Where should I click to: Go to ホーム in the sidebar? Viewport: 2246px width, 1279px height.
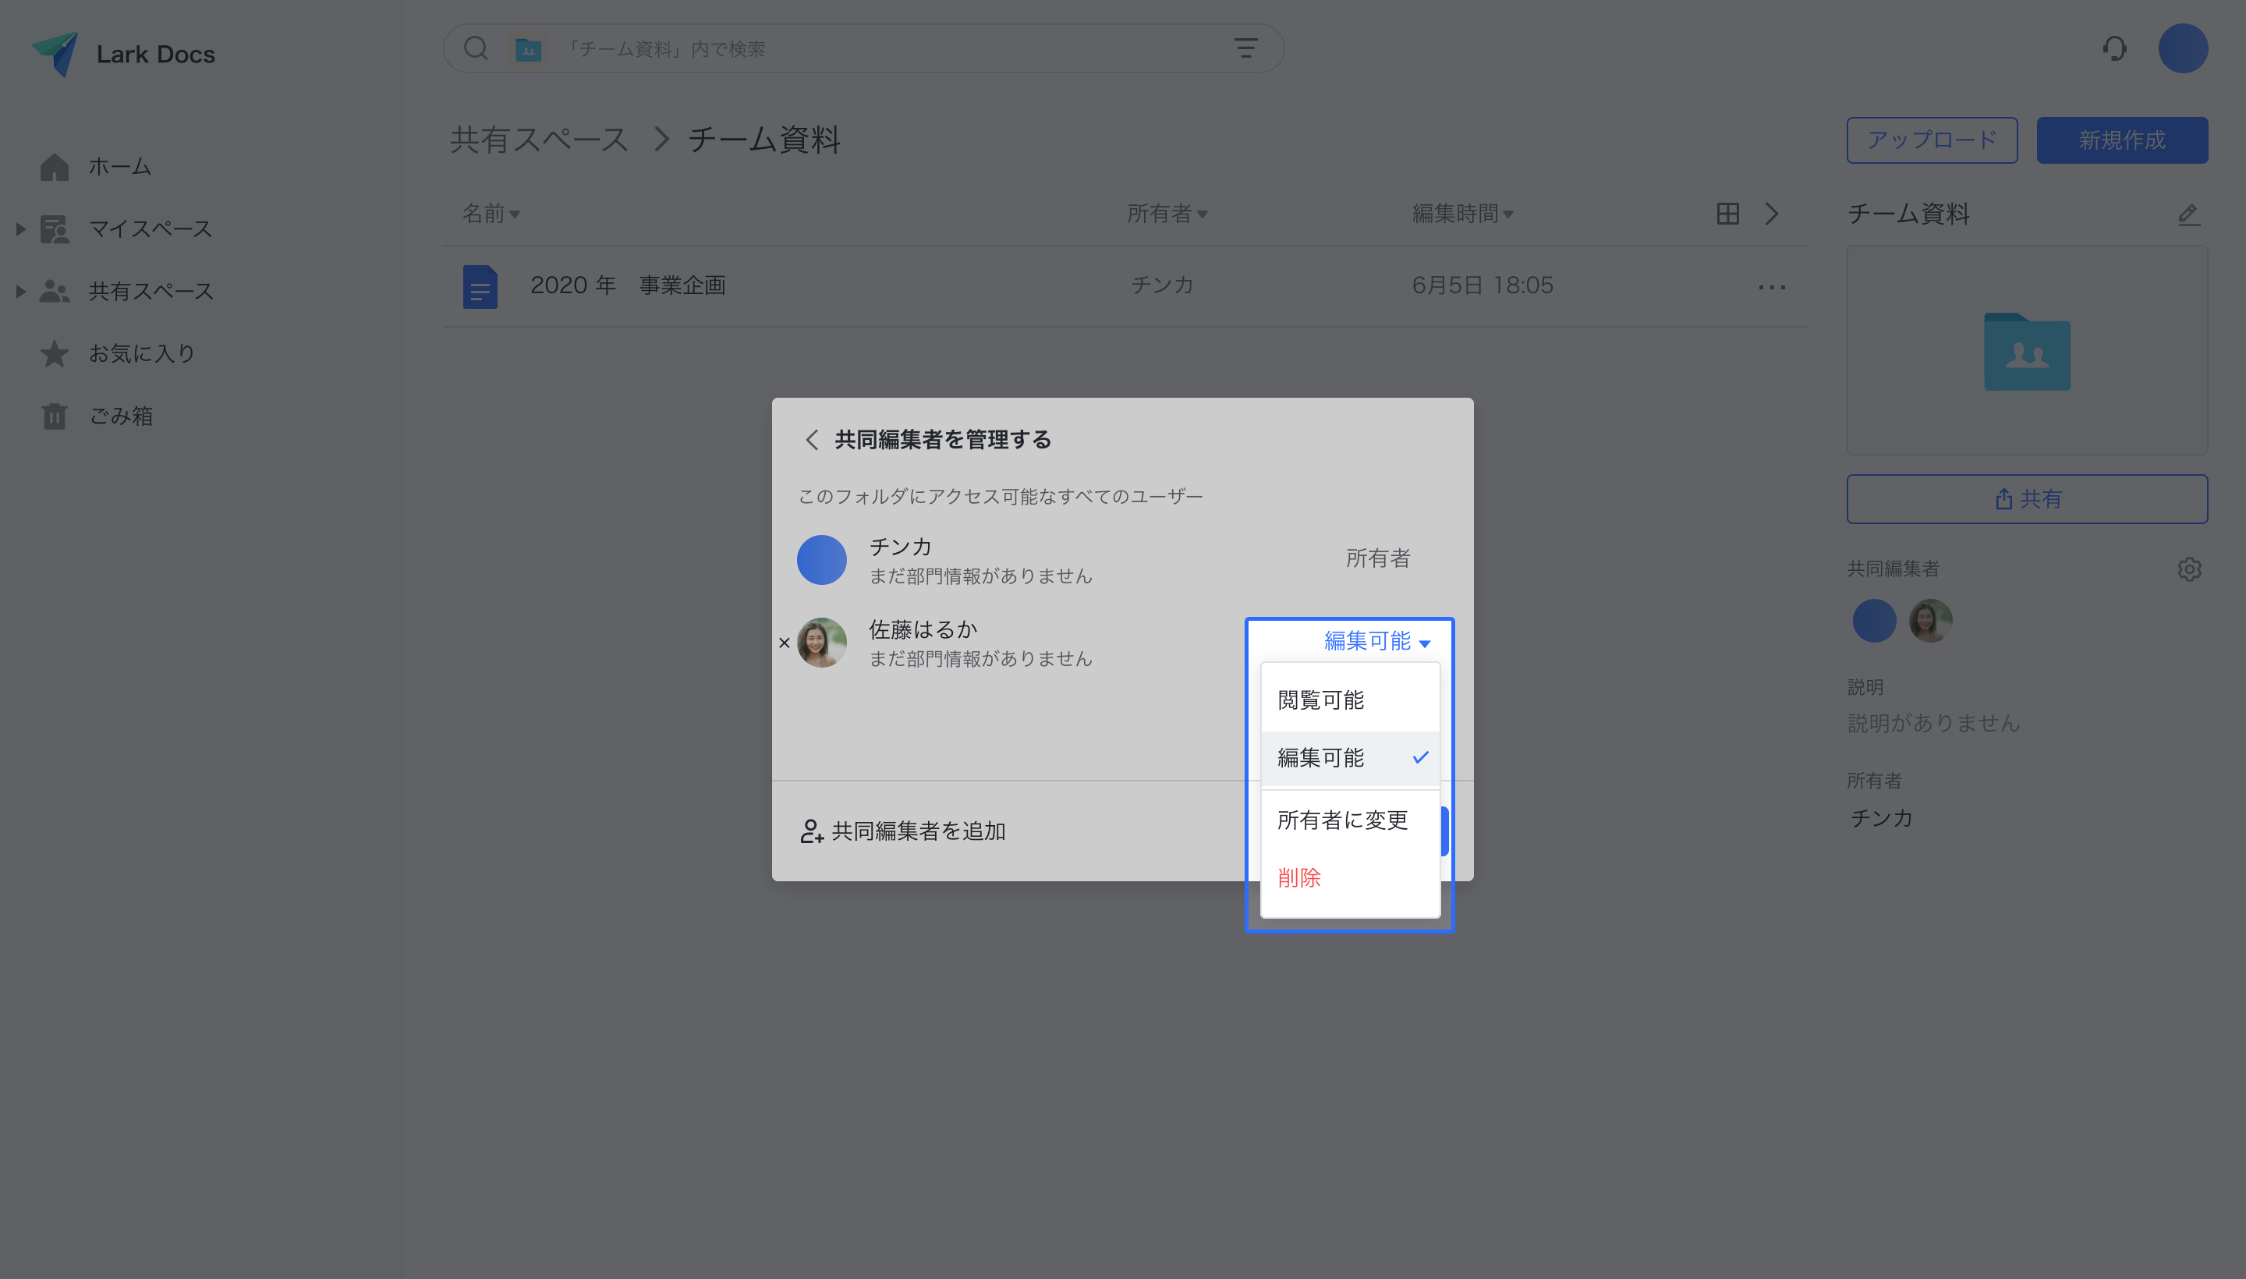pos(119,166)
